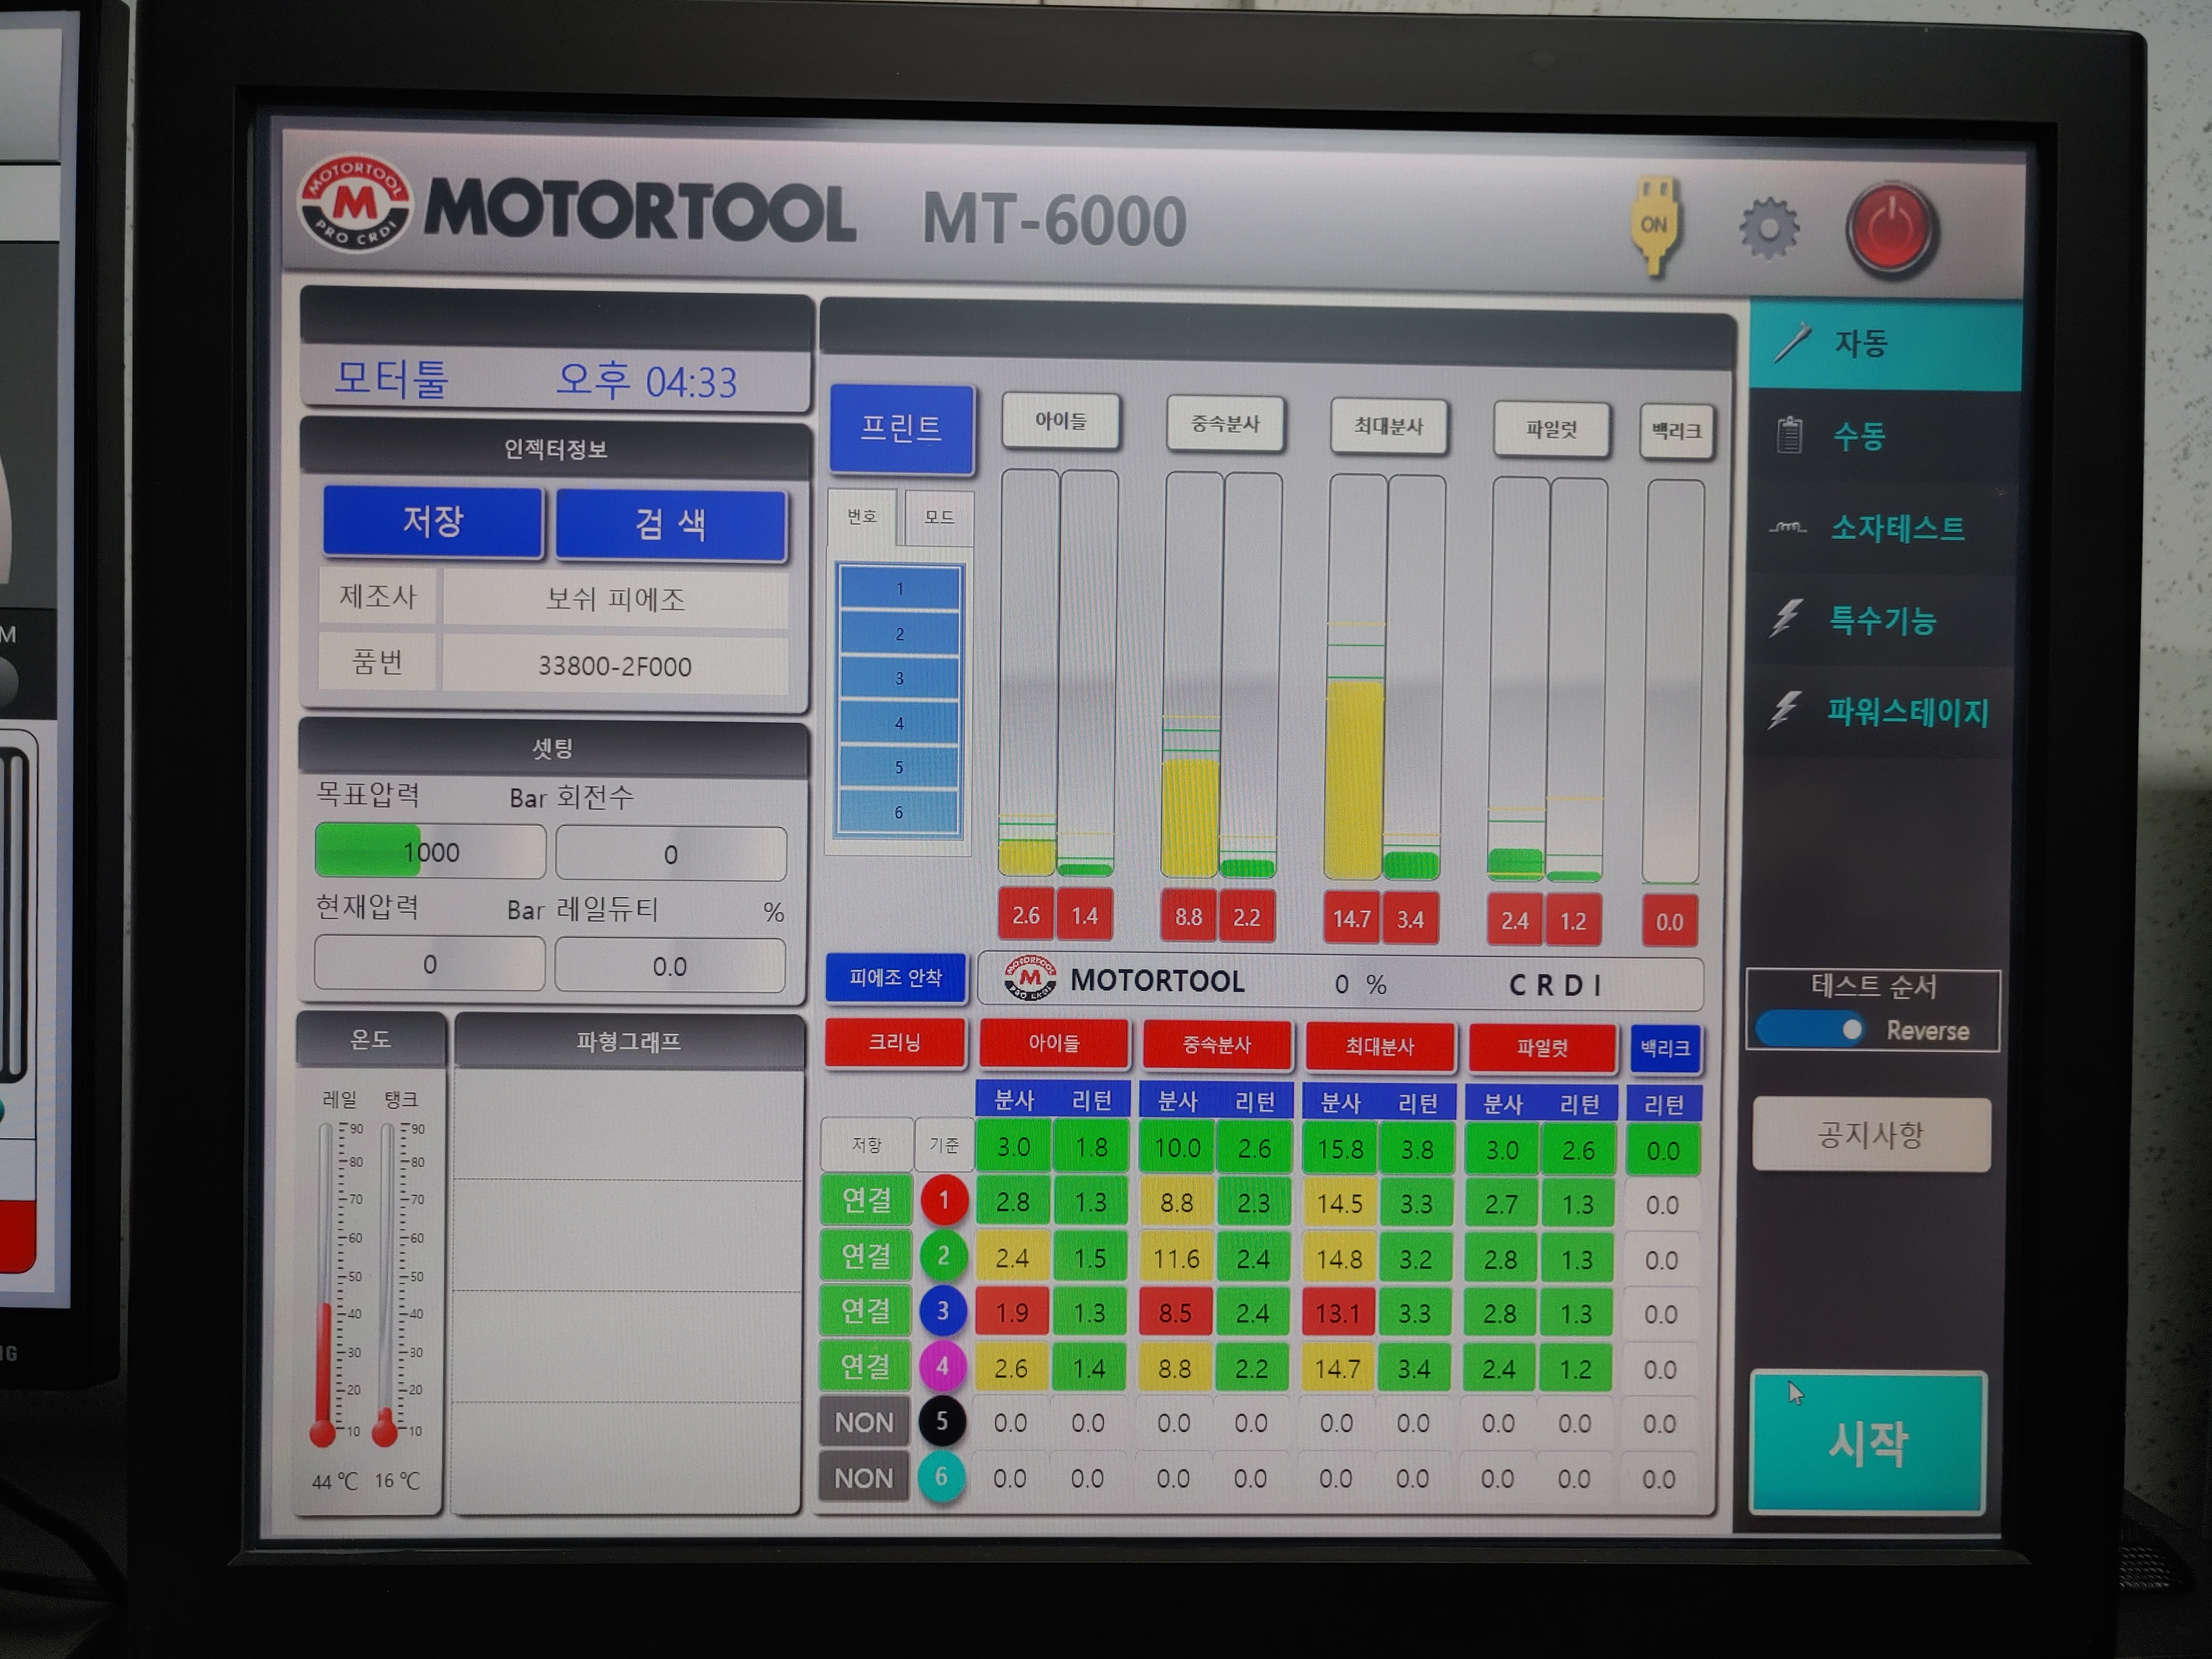
Task: Click the 파워스테이지 lightning icon
Action: point(1785,710)
